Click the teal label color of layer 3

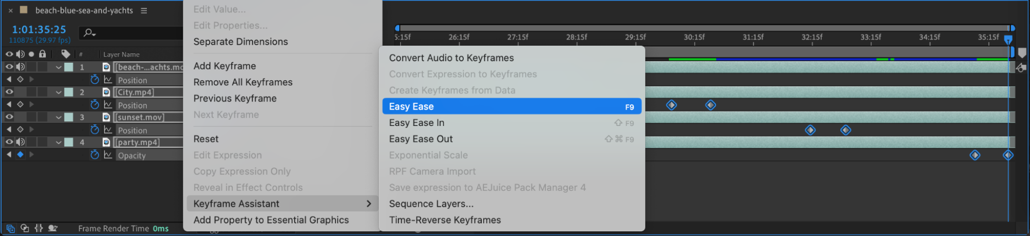pos(69,117)
